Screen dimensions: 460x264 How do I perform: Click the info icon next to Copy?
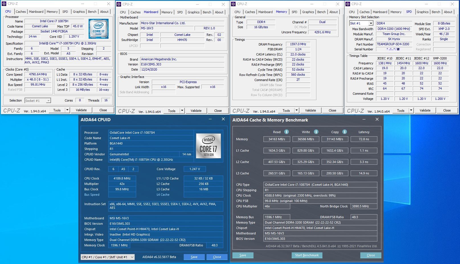click(345, 132)
